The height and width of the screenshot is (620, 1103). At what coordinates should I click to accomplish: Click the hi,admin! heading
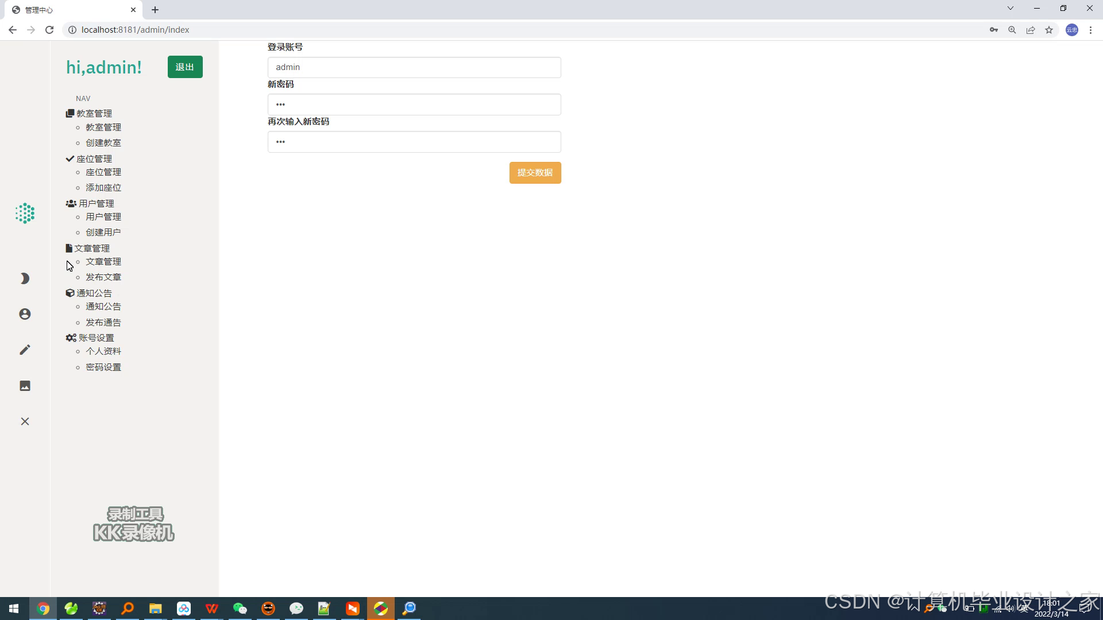104,67
